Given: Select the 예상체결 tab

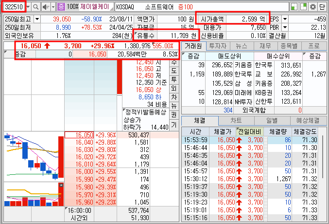Looking at the screenshot, I should click(308, 120).
